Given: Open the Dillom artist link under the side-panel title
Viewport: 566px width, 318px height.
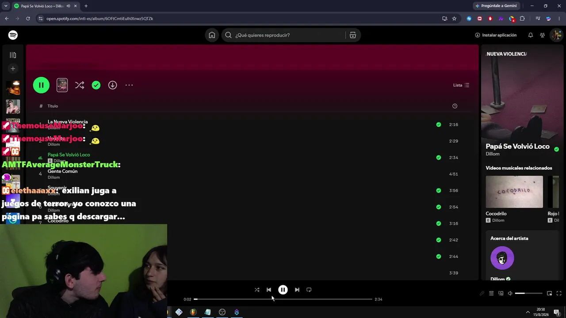Looking at the screenshot, I should 493,154.
